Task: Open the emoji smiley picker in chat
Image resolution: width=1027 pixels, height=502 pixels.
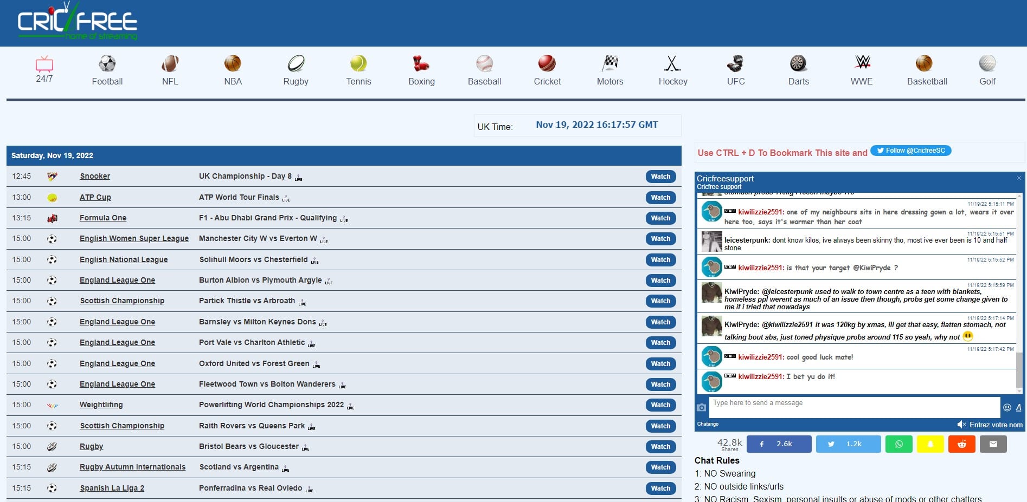Action: [1007, 407]
